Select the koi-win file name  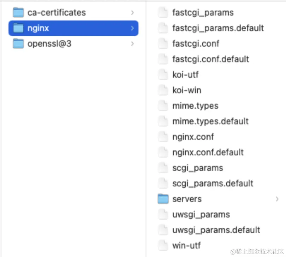187,90
